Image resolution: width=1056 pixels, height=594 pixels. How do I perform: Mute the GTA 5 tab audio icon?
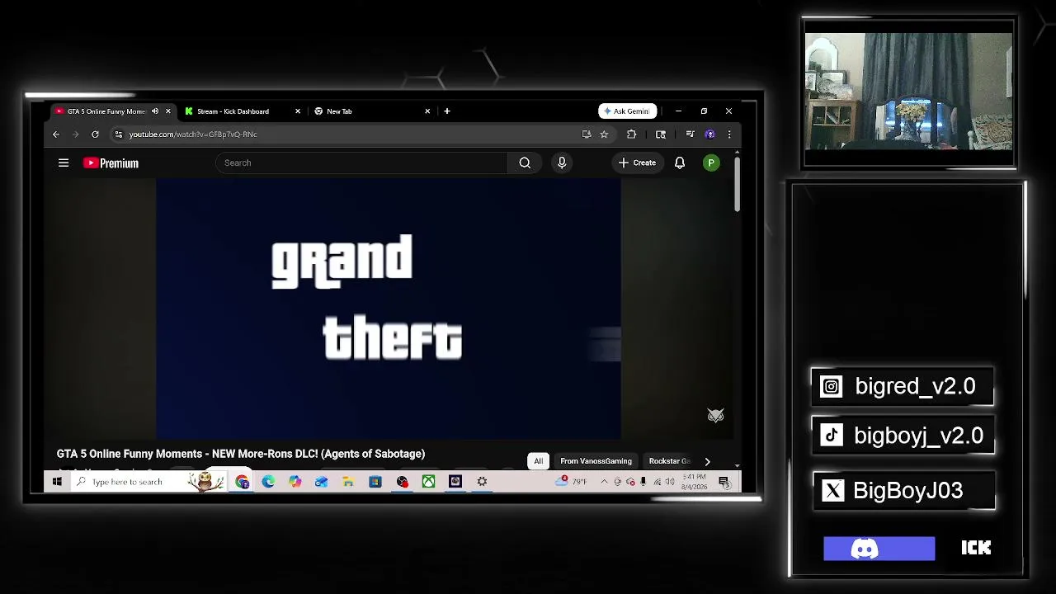[x=155, y=111]
